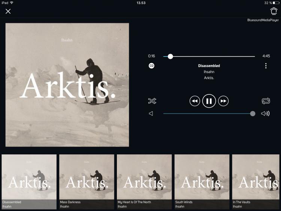Skip to previous track
This screenshot has width=281, height=211.
[x=194, y=101]
